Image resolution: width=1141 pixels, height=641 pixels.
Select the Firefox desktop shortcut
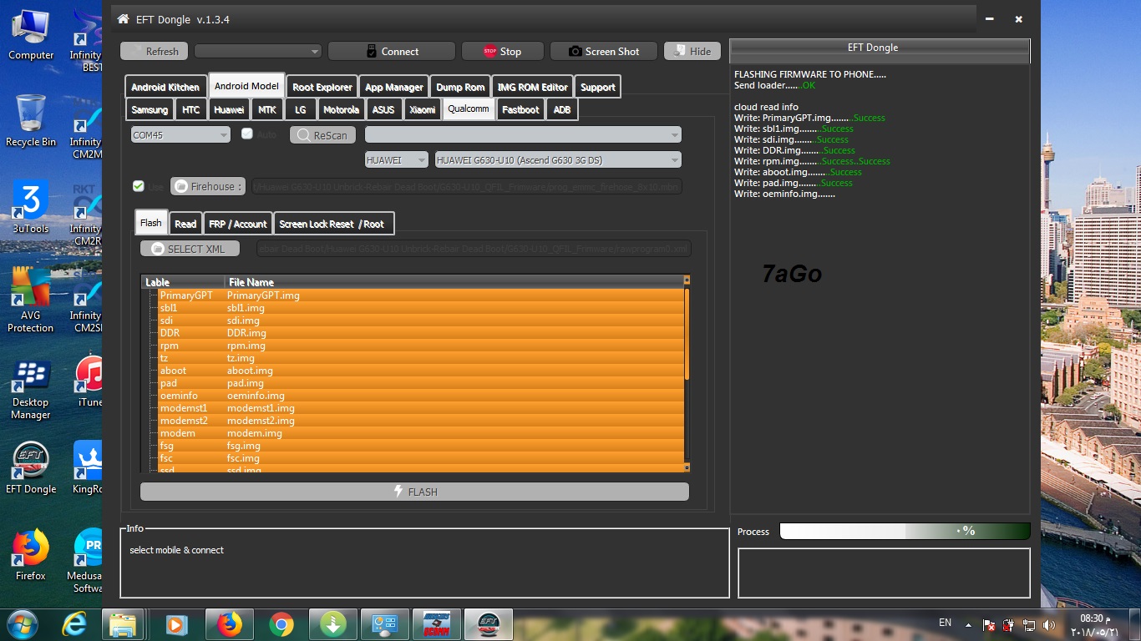pyautogui.click(x=31, y=555)
